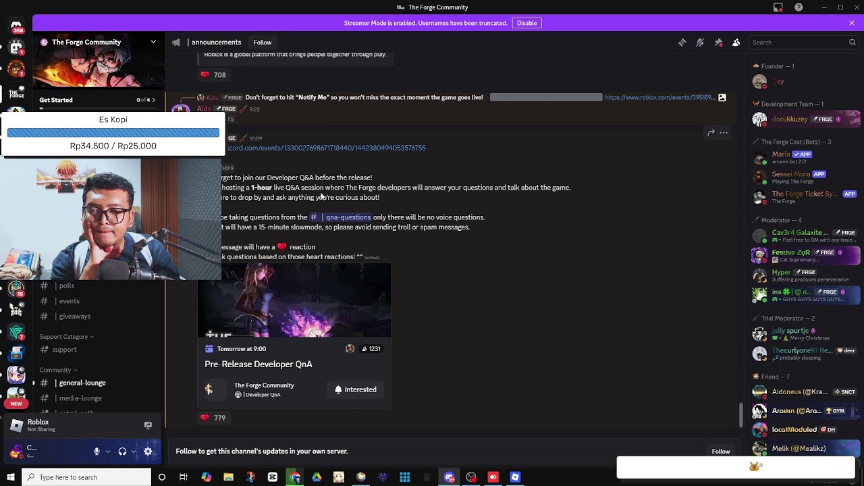
Task: Open the discord.com events link
Action: (325, 148)
